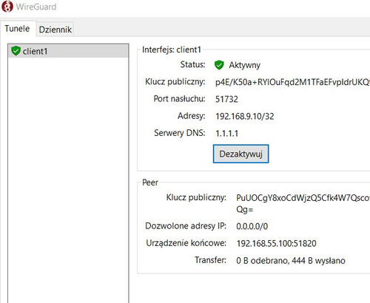Select the allowed IPs value 0.0.0.0/0

tap(252, 226)
